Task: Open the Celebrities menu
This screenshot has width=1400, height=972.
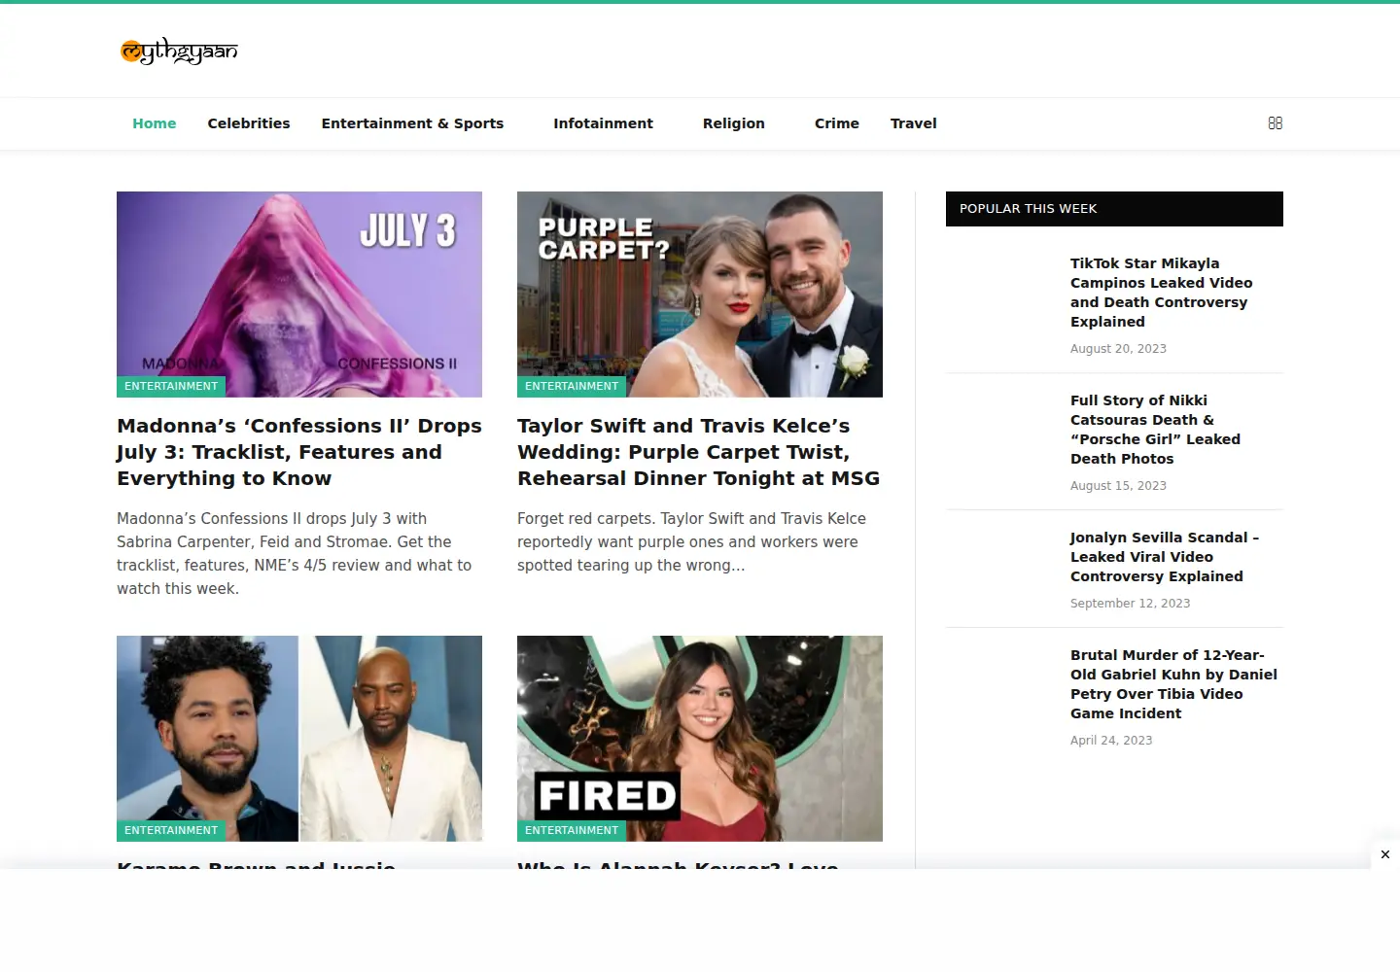Action: (249, 123)
